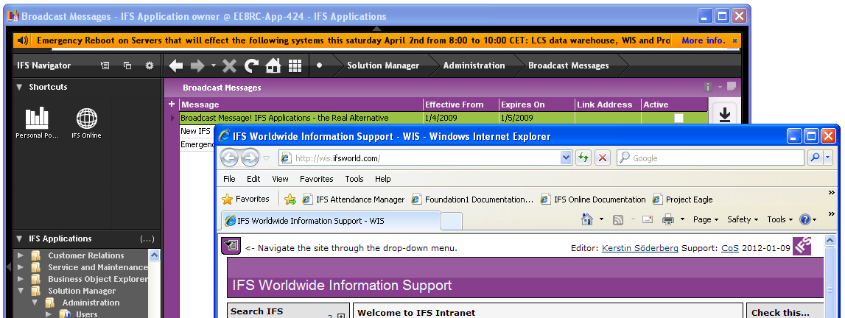Go forward with IFS right arrow
The image size is (845, 318).
(197, 66)
